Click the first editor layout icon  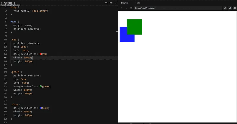pos(106,3)
